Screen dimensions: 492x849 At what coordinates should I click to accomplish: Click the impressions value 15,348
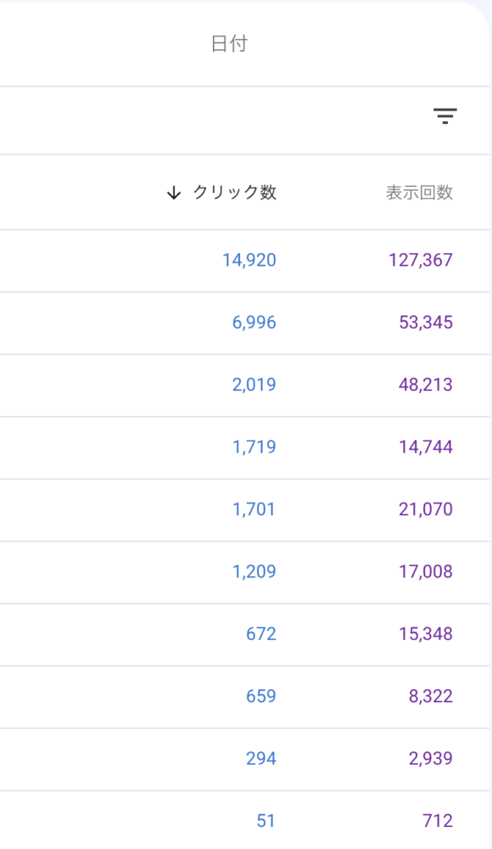(426, 633)
